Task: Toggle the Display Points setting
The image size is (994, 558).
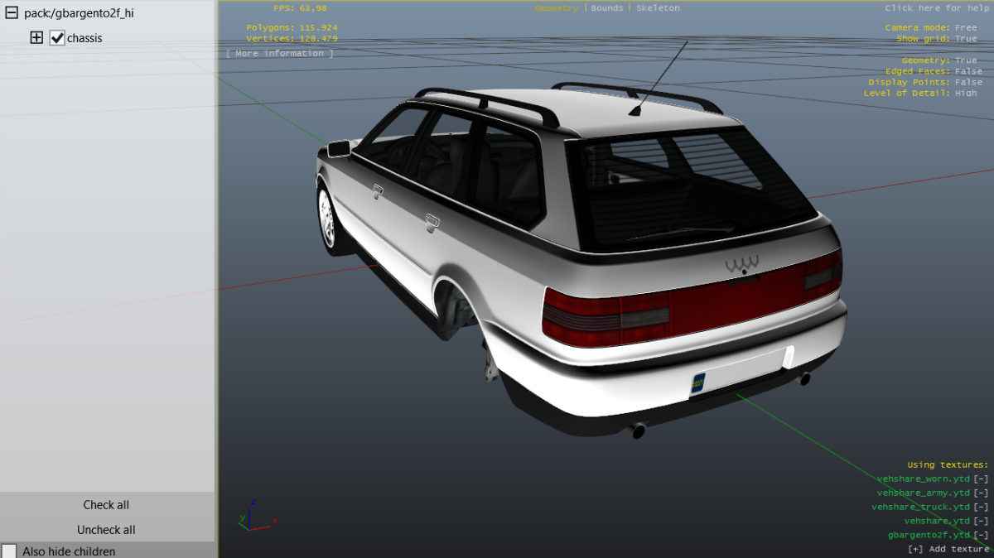Action: pos(968,82)
